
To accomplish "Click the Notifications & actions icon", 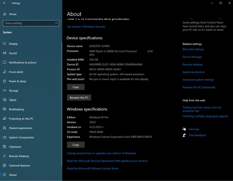I will (x=4, y=62).
